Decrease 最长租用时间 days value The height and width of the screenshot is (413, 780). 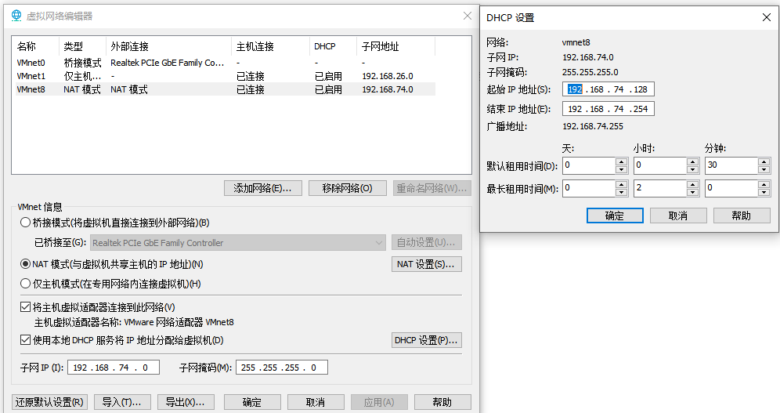[621, 193]
